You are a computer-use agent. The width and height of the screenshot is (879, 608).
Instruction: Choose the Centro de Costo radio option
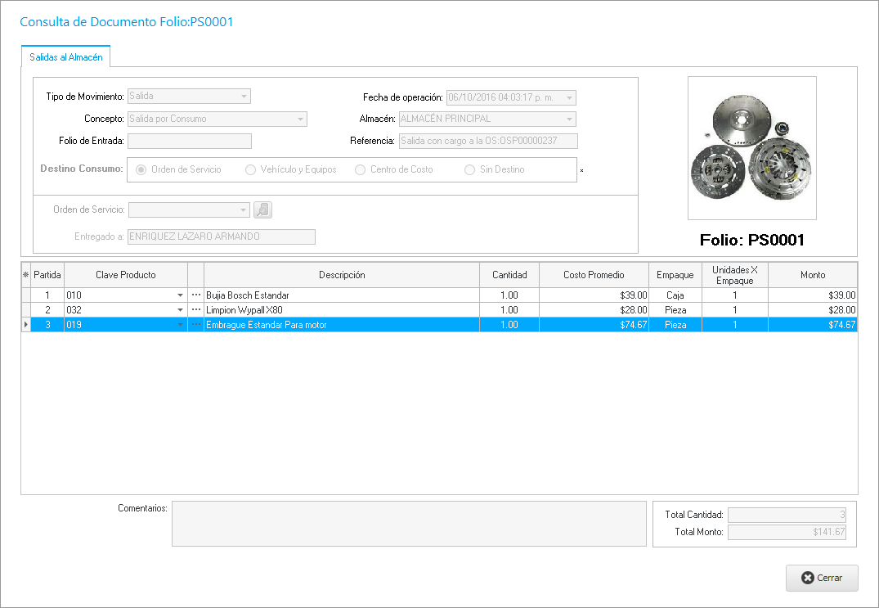(361, 169)
